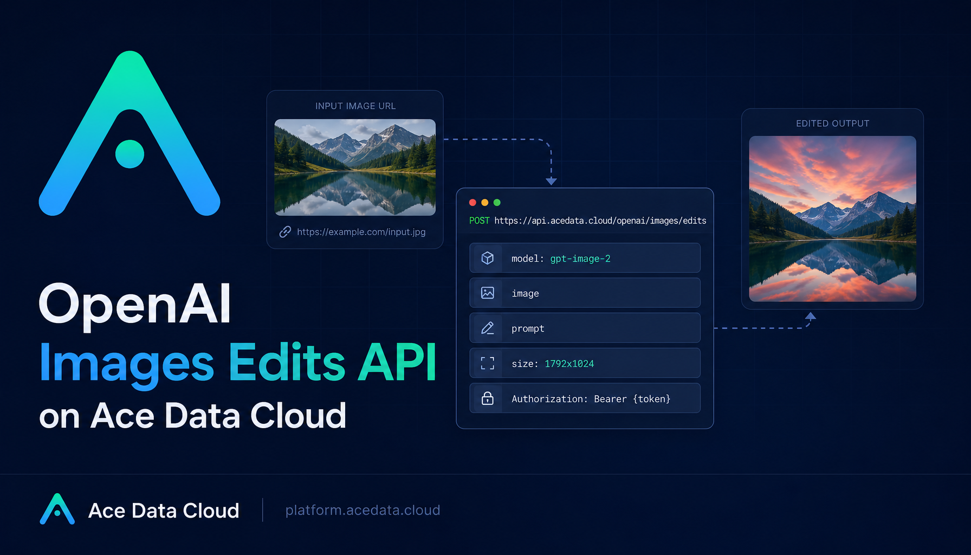Screen dimensions: 971x555
Task: Select the prompt parameter field
Action: [585, 328]
